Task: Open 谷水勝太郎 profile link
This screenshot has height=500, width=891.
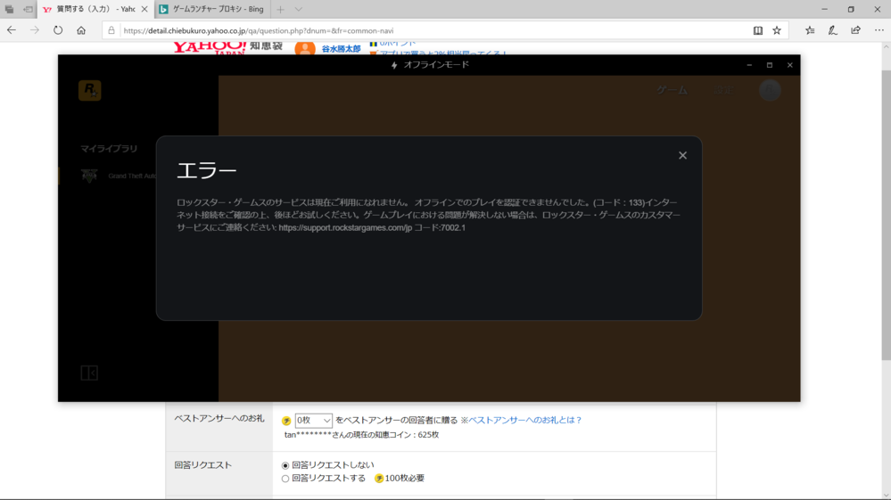Action: click(x=341, y=49)
